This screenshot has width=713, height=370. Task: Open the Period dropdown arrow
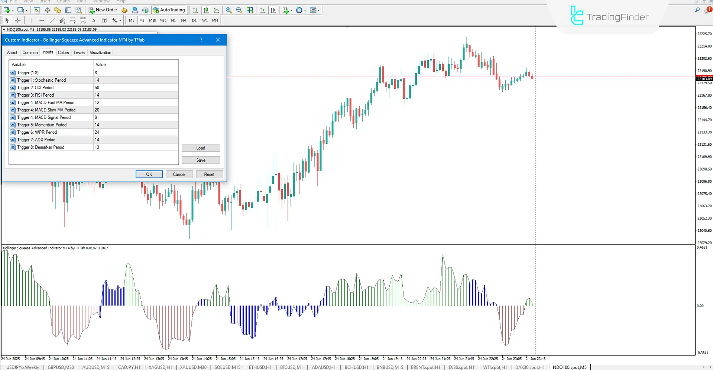pyautogui.click(x=305, y=10)
